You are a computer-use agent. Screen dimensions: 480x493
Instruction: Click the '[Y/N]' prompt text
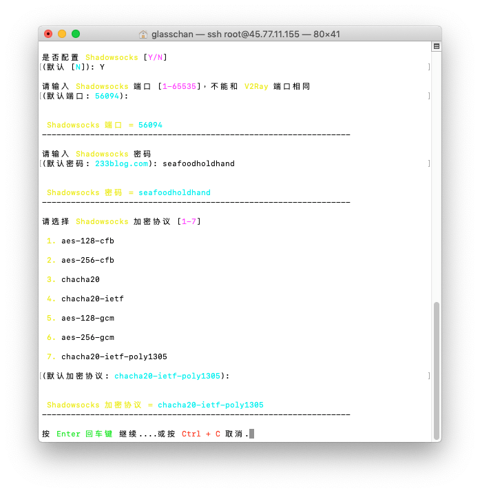click(x=155, y=57)
